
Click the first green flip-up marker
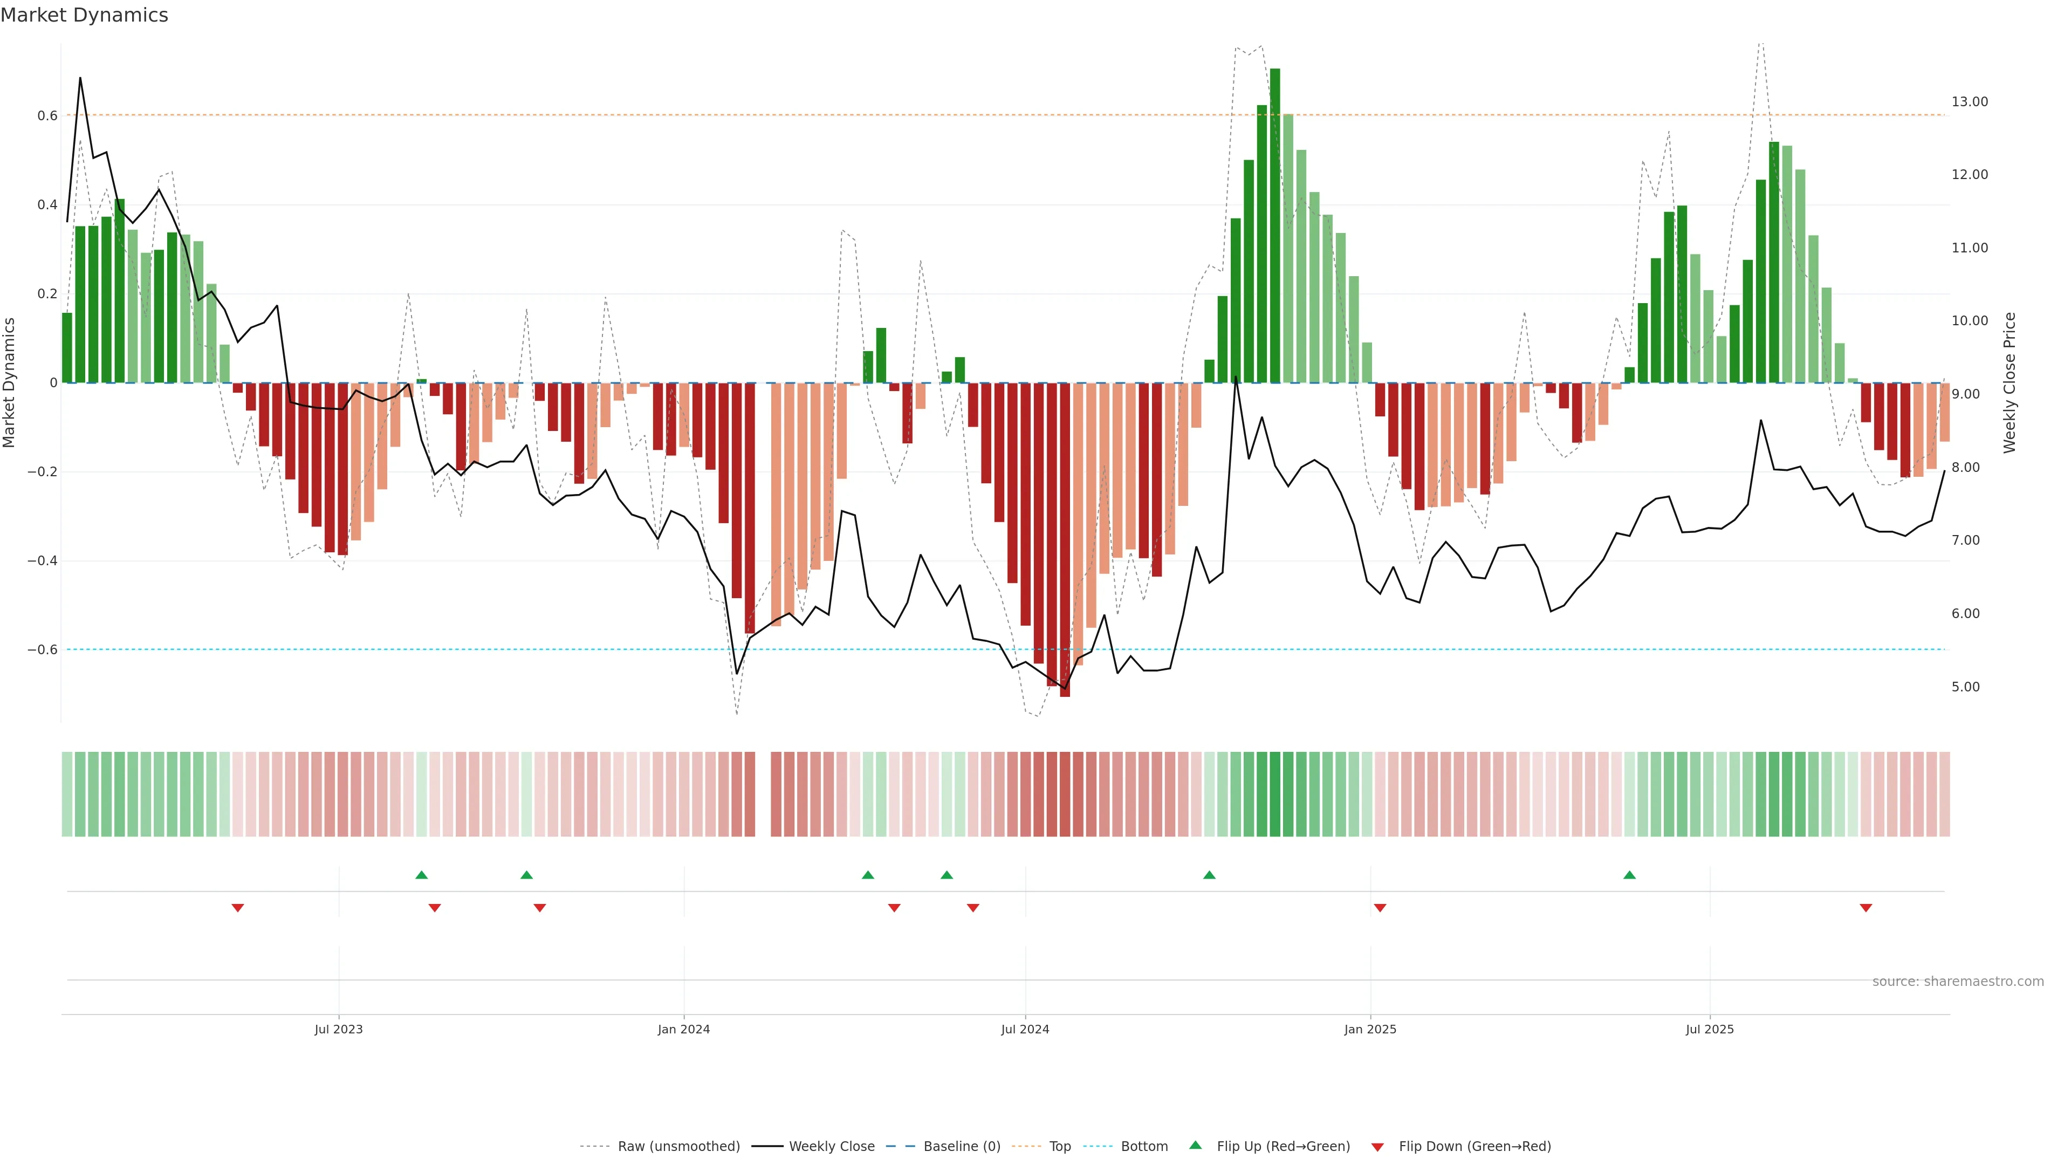[x=421, y=875]
